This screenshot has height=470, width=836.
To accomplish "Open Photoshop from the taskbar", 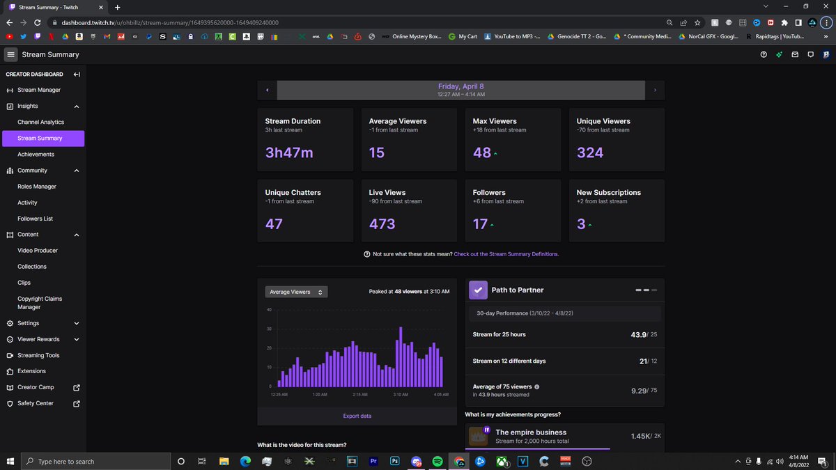I will point(395,462).
